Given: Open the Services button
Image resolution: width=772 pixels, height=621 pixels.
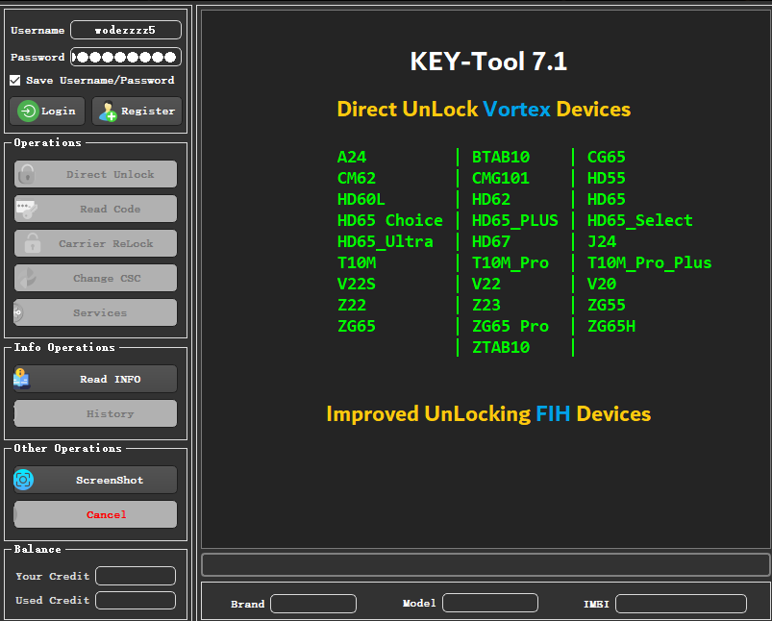Looking at the screenshot, I should 95,312.
